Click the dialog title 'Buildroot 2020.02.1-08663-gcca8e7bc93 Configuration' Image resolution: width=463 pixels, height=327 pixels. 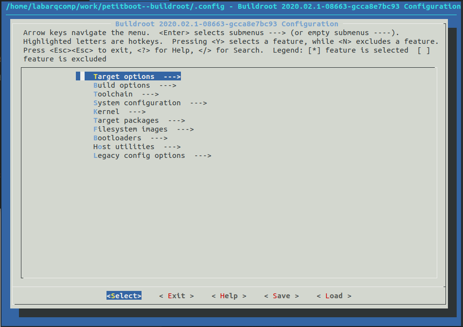click(x=227, y=24)
